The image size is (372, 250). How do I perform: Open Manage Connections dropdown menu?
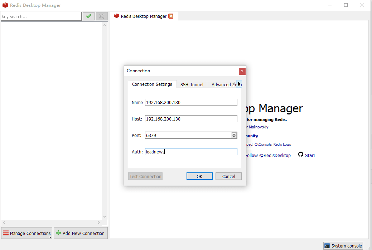27,233
